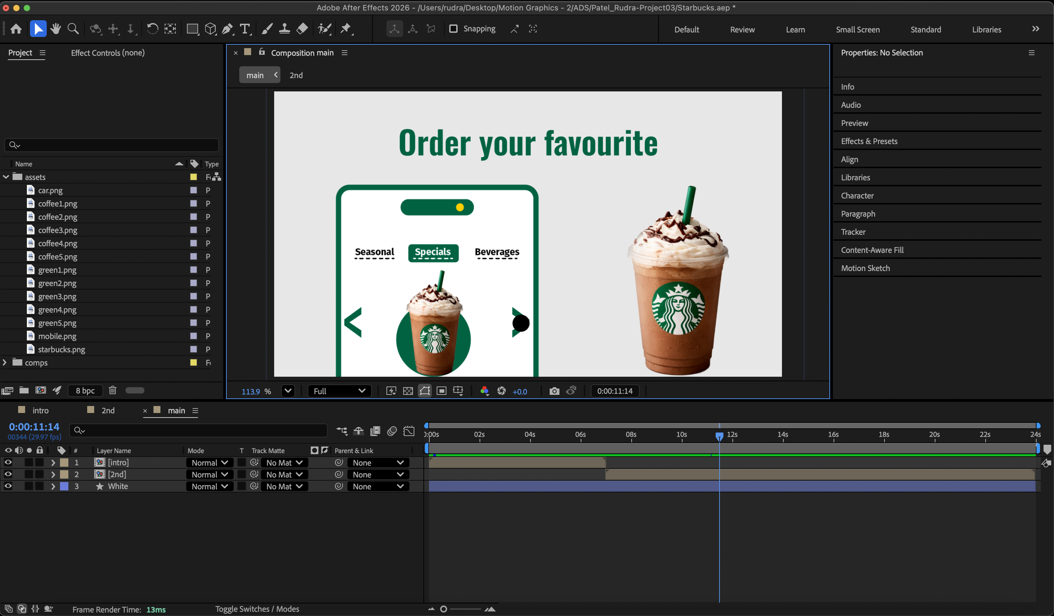
Task: Open the magnification ratio dropdown
Action: (288, 391)
